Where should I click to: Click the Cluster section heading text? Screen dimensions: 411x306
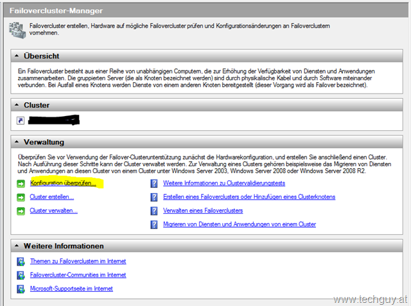(x=37, y=105)
